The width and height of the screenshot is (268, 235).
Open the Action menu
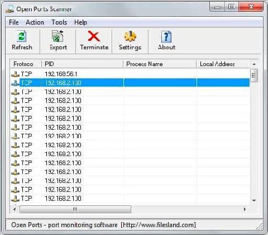[x=35, y=22]
